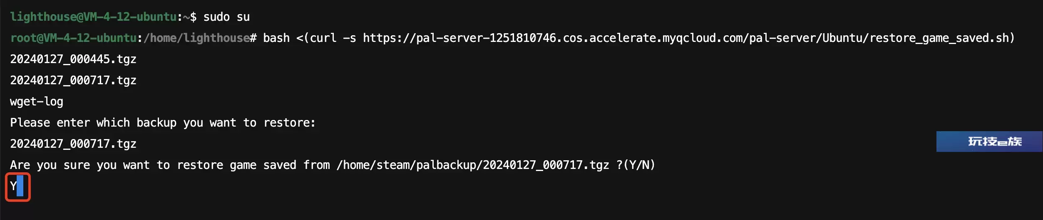Click the blue terminal cursor block
Image resolution: width=1043 pixels, height=220 pixels.
20,186
